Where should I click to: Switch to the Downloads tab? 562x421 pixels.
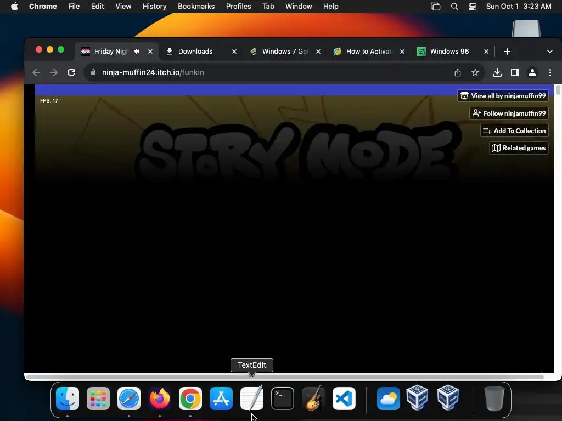201,52
